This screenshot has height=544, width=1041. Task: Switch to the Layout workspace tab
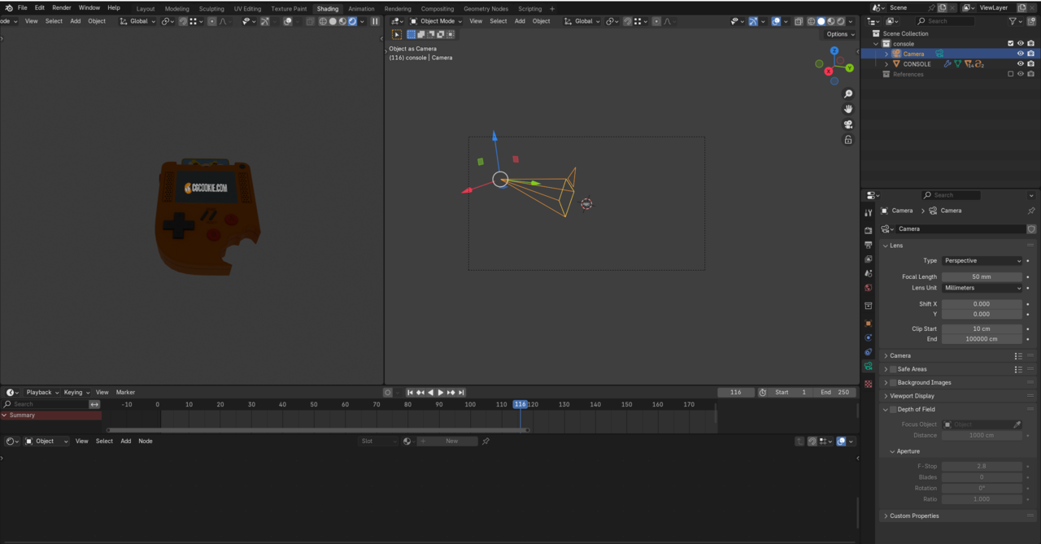[146, 9]
